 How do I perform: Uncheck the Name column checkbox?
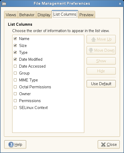pyautogui.click(x=15, y=39)
